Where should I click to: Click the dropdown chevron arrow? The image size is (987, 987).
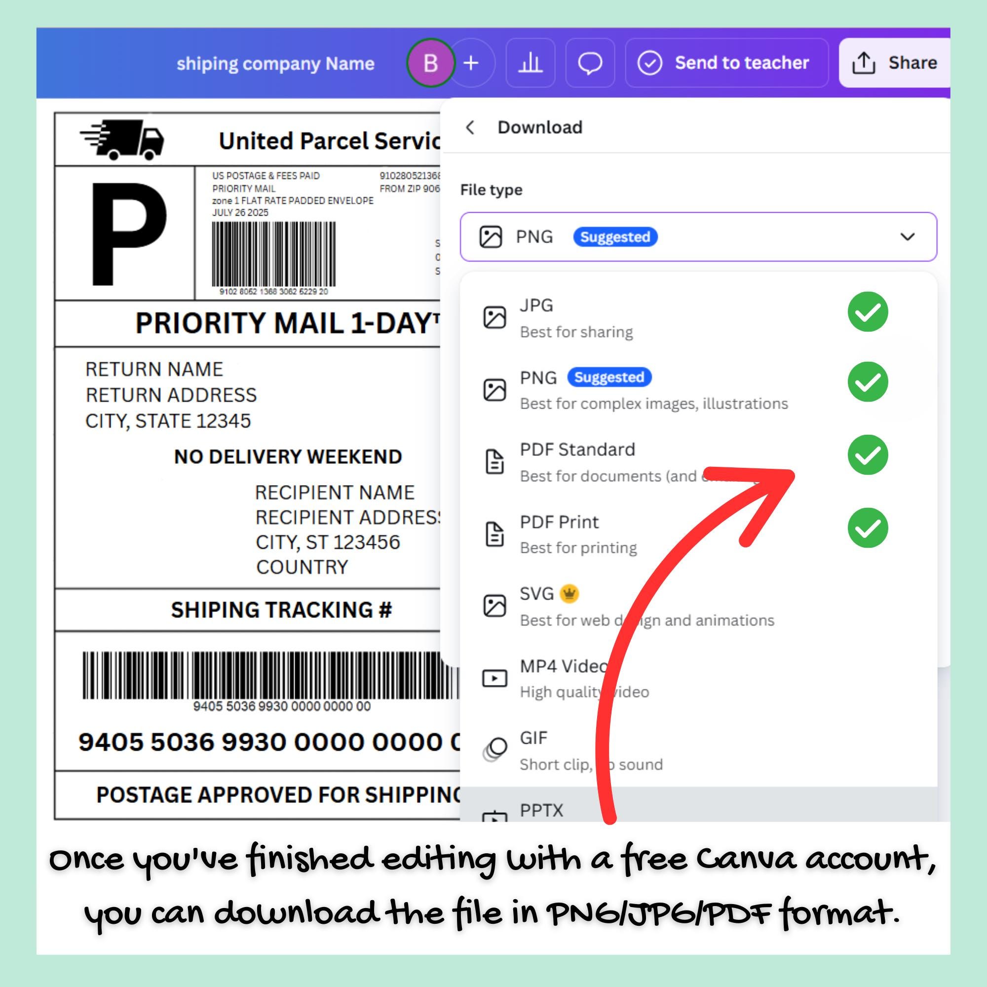pyautogui.click(x=908, y=237)
